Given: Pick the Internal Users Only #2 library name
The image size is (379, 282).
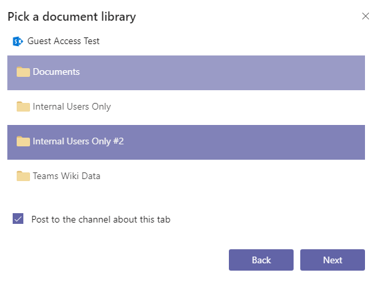Looking at the screenshot, I should coord(78,142).
